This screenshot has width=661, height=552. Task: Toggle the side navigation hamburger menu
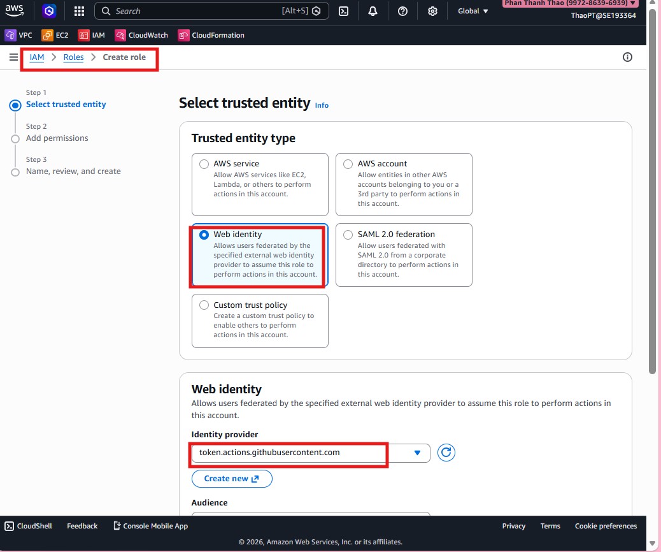(13, 57)
